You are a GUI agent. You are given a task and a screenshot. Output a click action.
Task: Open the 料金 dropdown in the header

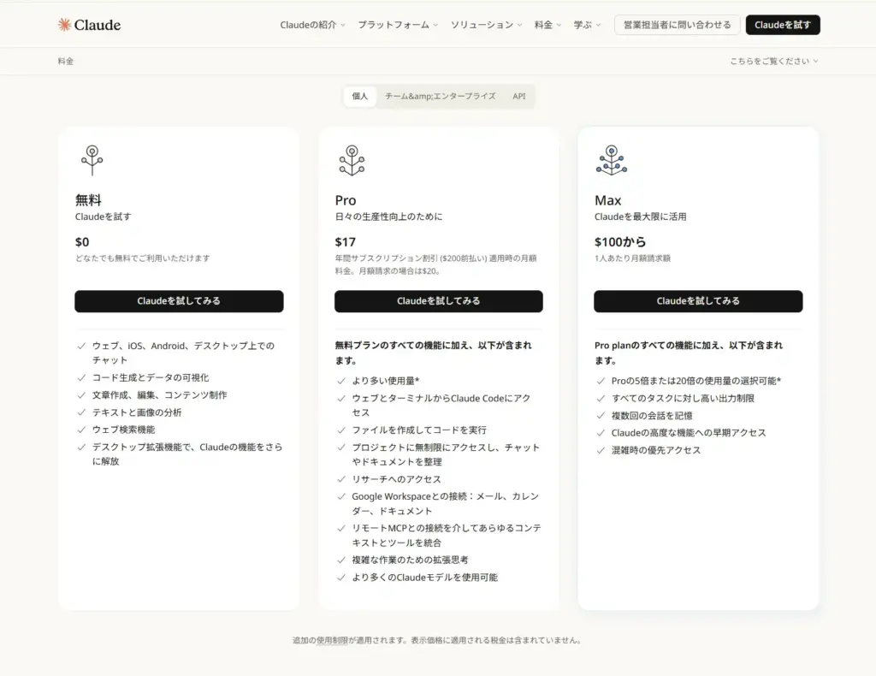click(x=547, y=25)
